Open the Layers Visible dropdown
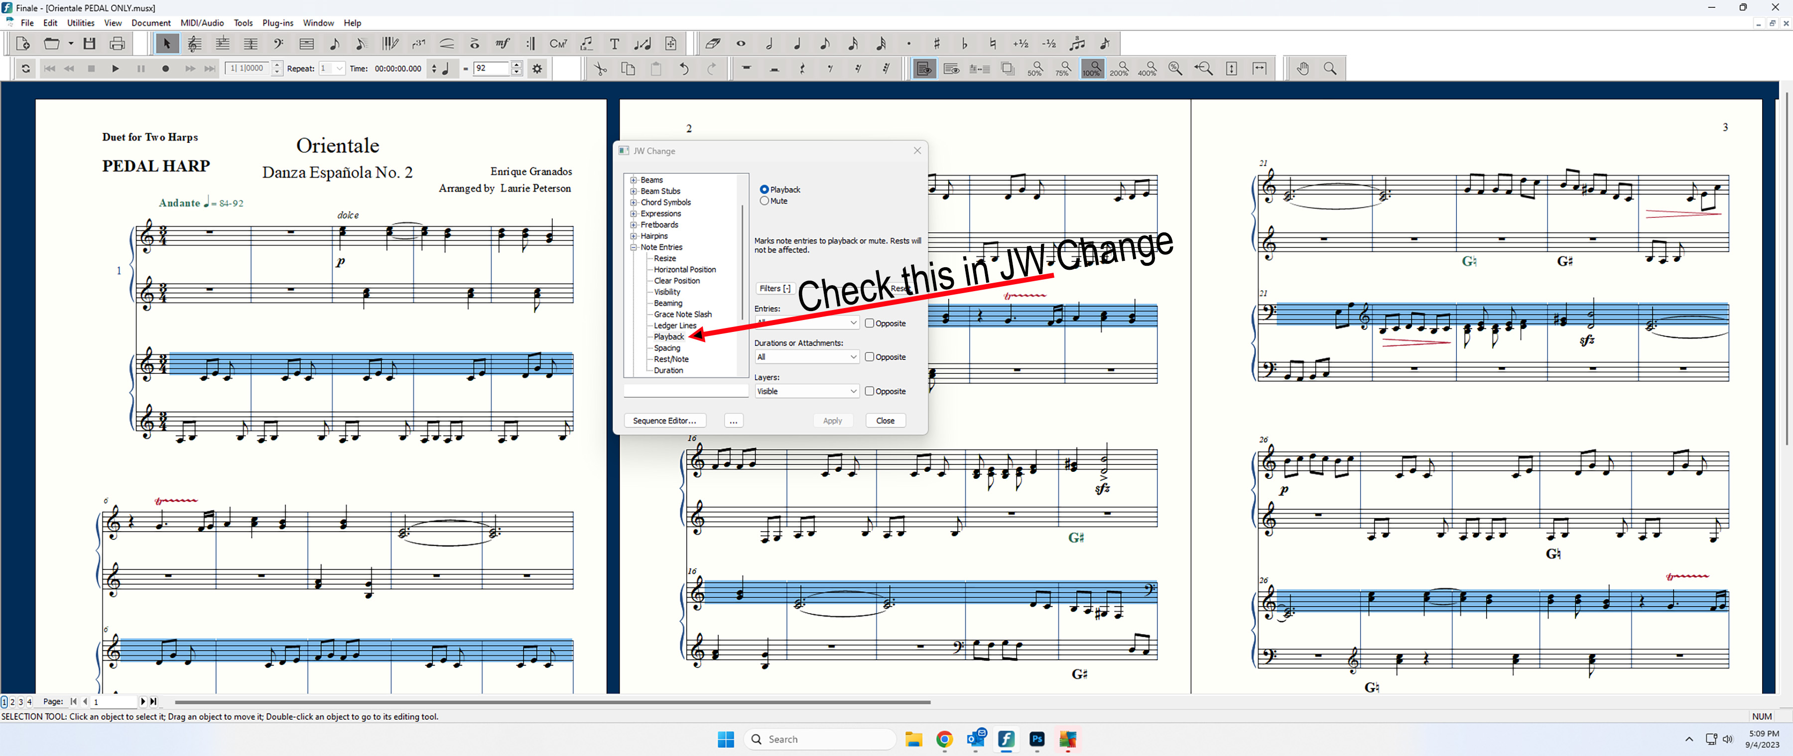This screenshot has width=1793, height=756. tap(807, 392)
